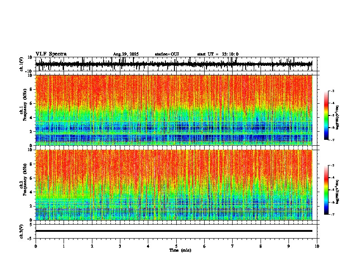
Task: Click the 7 minute tick label
Action: (x=233, y=246)
